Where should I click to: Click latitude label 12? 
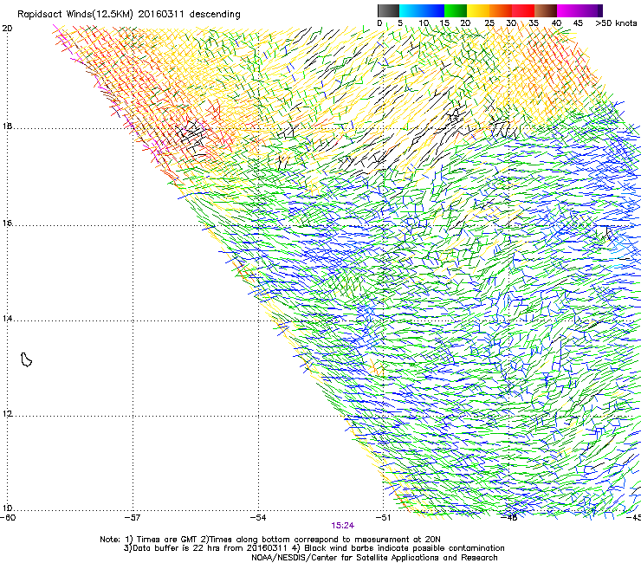[x=7, y=413]
